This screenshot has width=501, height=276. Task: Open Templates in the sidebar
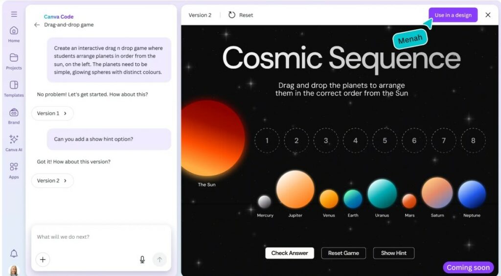14,85
